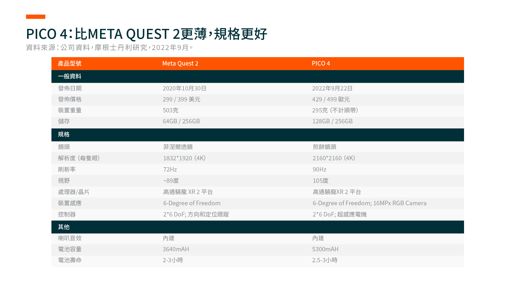Select the '儲存' row label
The width and height of the screenshot is (515, 289).
(64, 121)
